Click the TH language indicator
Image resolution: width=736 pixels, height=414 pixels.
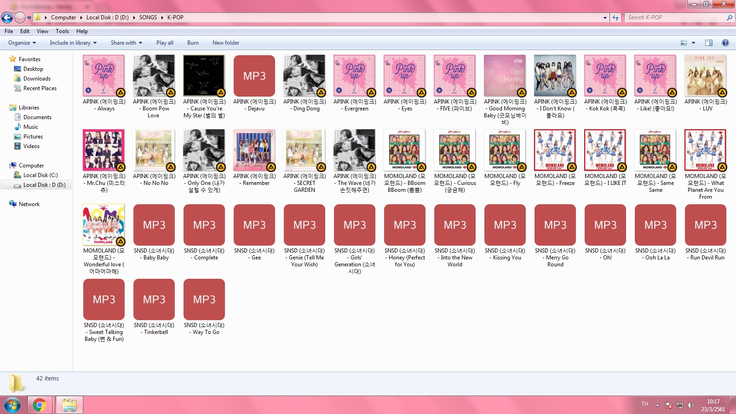pyautogui.click(x=645, y=404)
